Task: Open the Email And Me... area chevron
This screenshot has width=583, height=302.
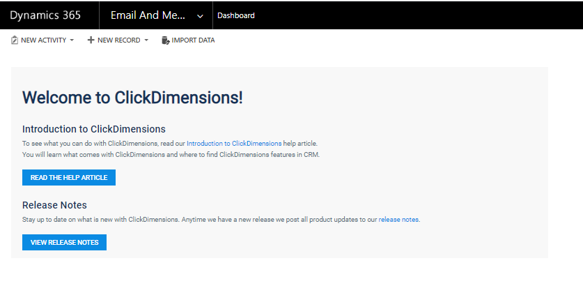Action: click(200, 16)
